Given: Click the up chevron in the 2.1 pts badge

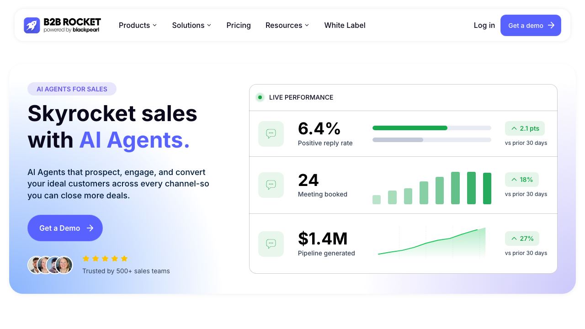Looking at the screenshot, I should [514, 128].
